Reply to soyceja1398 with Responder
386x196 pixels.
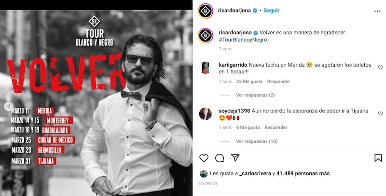[x=276, y=127]
